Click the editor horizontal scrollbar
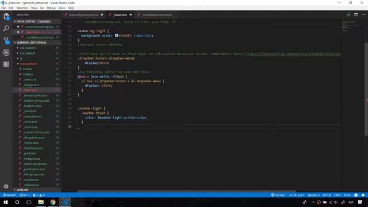The width and height of the screenshot is (368, 207). (187, 191)
